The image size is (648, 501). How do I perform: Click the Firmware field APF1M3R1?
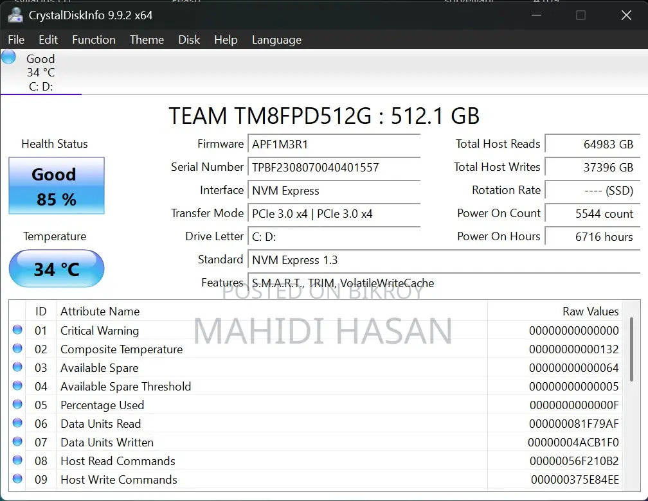pyautogui.click(x=334, y=145)
